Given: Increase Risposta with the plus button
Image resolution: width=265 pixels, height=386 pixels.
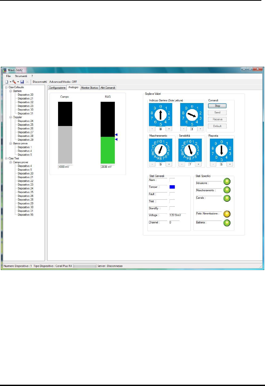Looking at the screenshot, I should click(230, 164).
